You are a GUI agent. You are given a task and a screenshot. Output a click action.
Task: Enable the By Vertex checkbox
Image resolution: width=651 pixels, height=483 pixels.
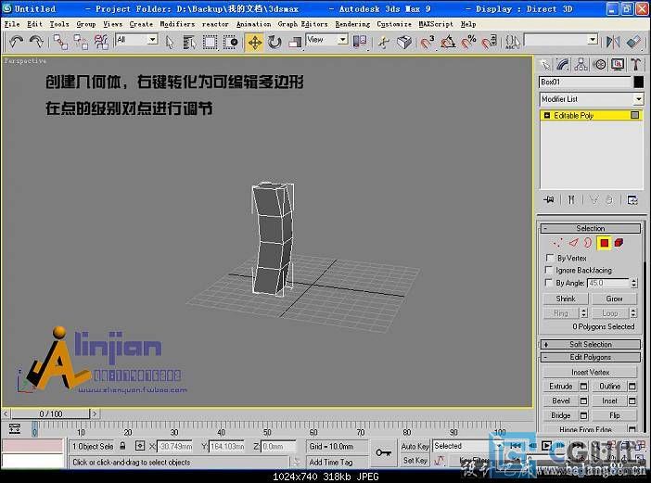[550, 258]
